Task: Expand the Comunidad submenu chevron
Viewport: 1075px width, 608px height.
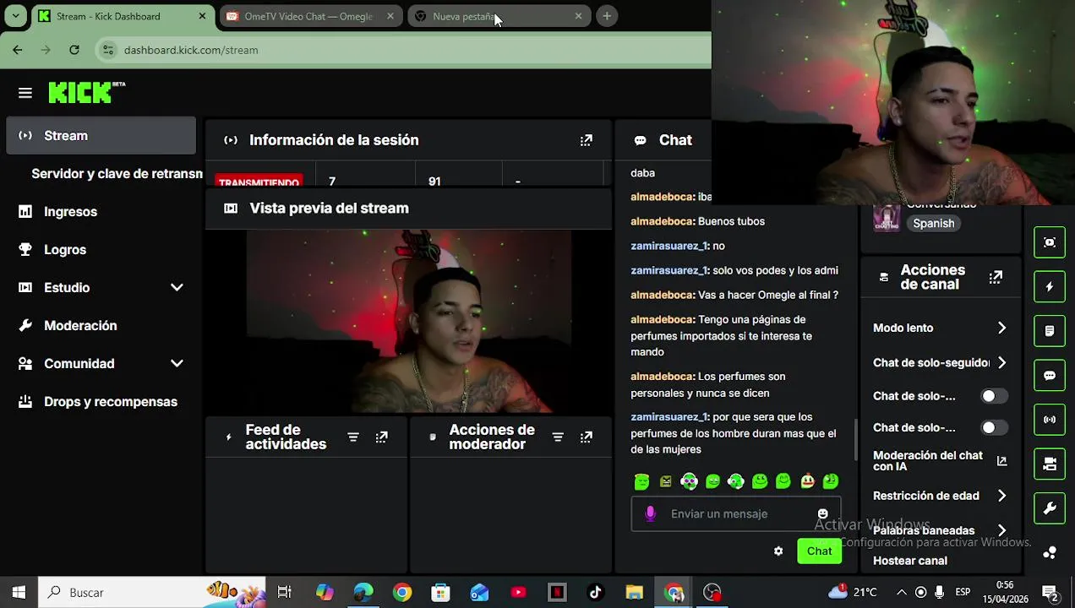Action: click(177, 363)
